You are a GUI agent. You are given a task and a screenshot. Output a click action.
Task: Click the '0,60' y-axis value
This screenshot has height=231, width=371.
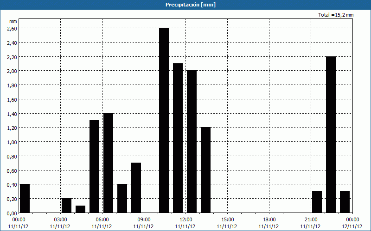coord(13,170)
